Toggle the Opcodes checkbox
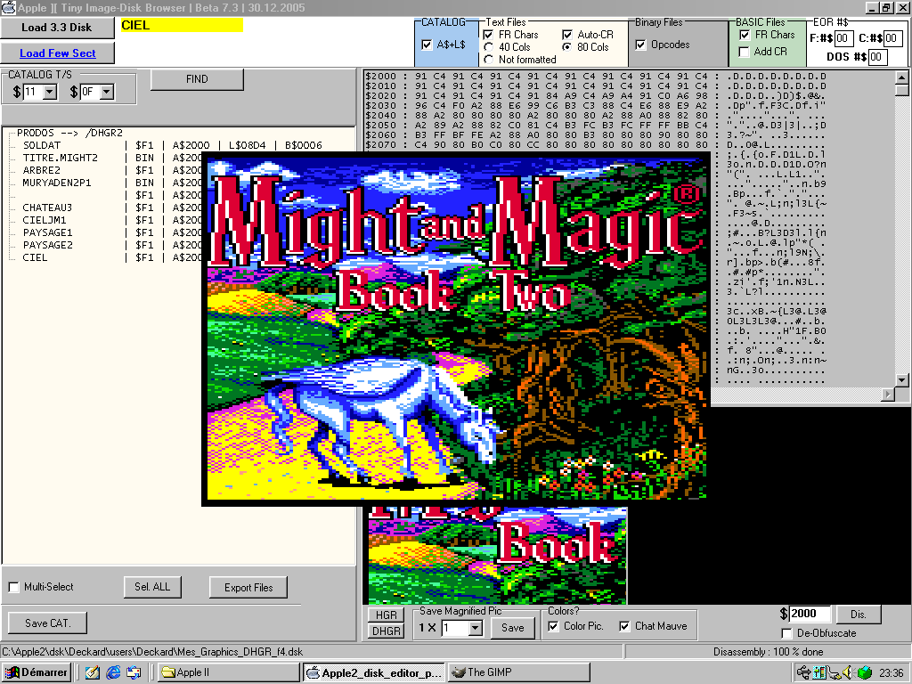Image resolution: width=912 pixels, height=684 pixels. [x=641, y=45]
